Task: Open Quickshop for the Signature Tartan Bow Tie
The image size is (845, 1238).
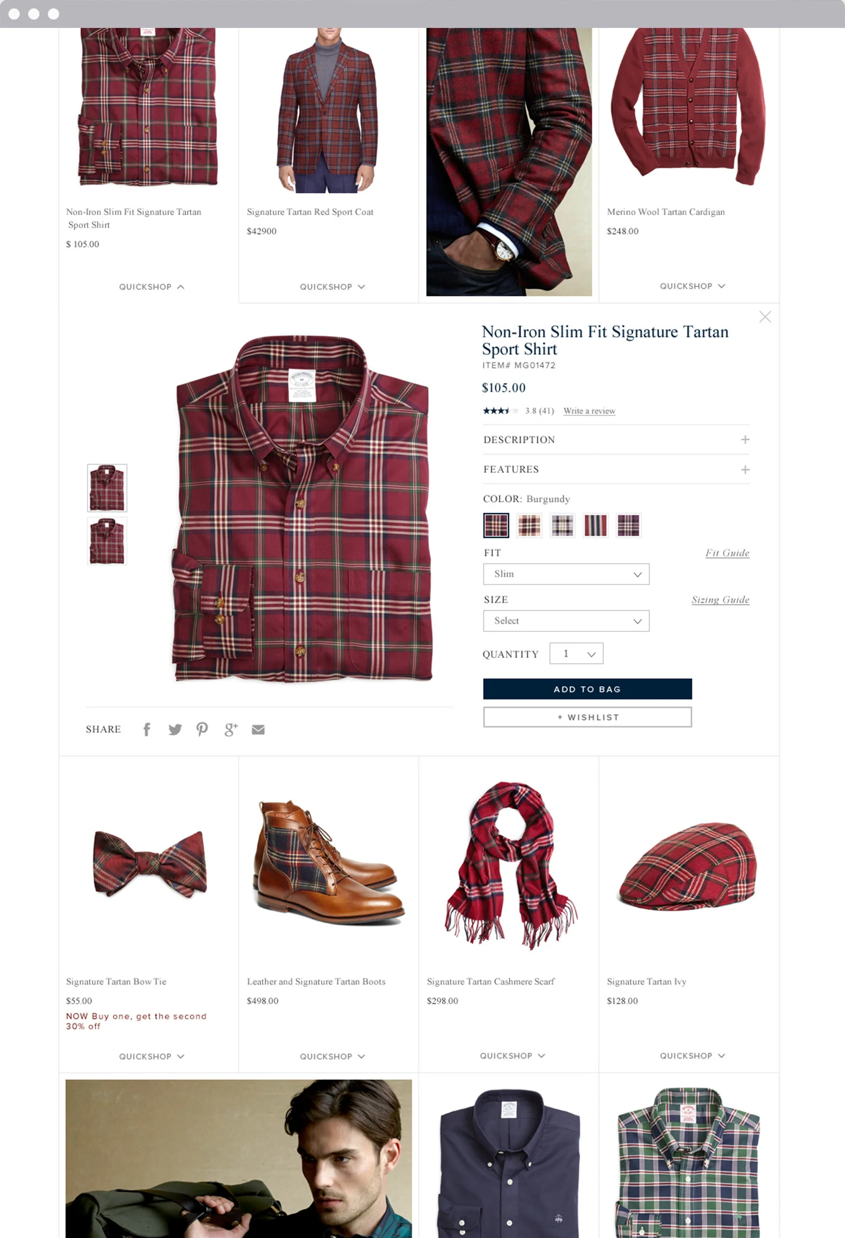Action: [x=152, y=1057]
